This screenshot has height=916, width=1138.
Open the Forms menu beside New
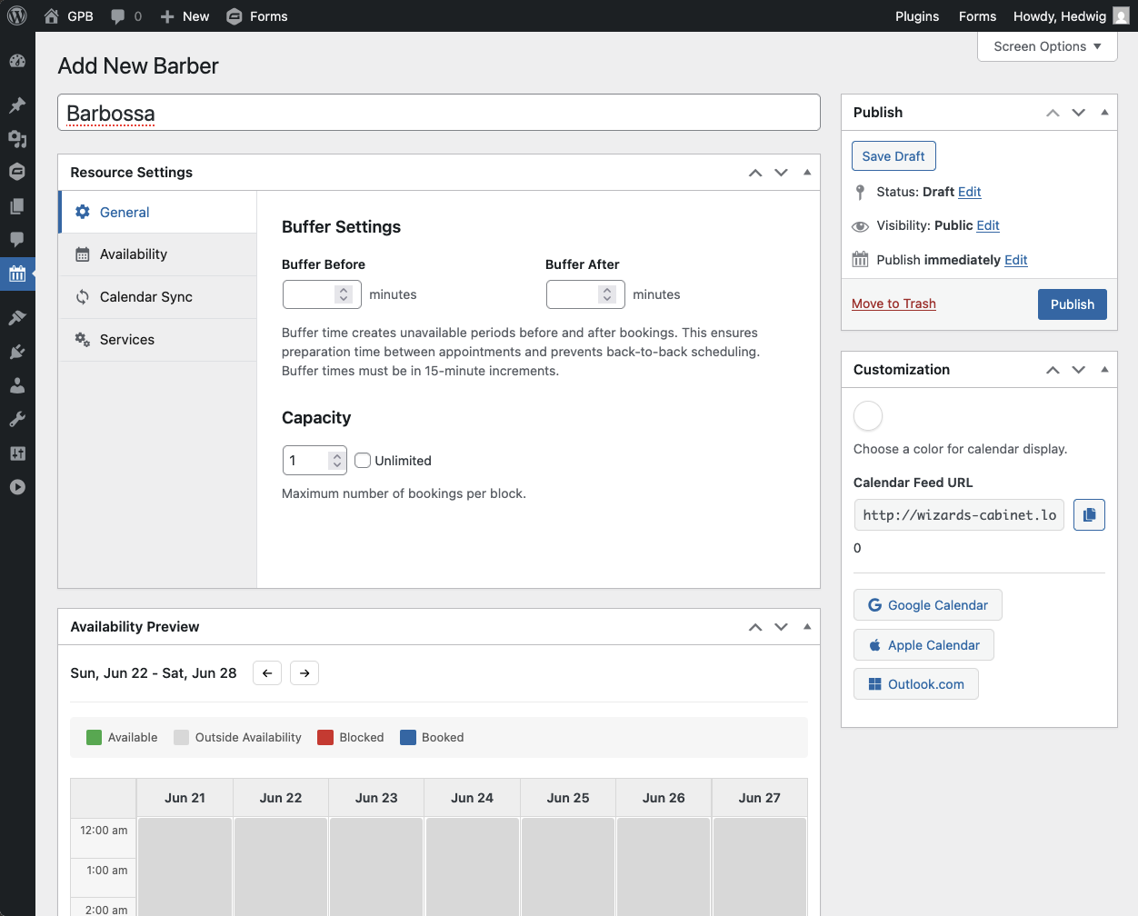click(x=257, y=16)
